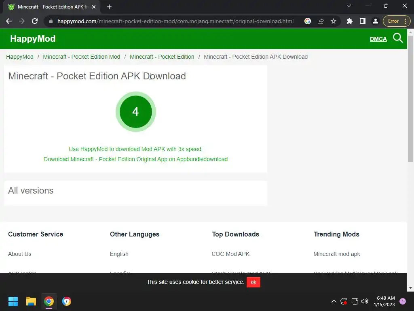Open the site search magnifier

click(398, 38)
